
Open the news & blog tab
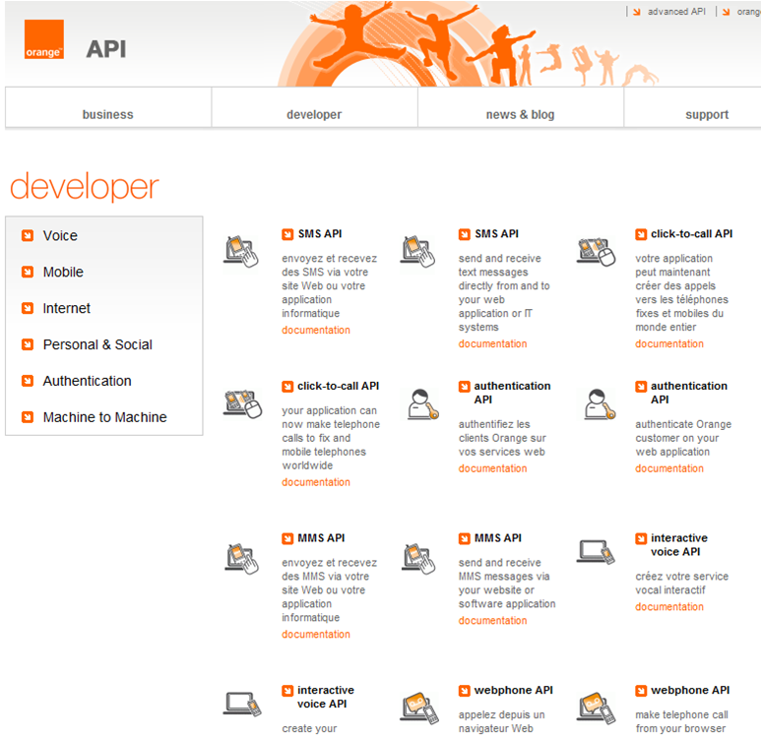pyautogui.click(x=520, y=115)
